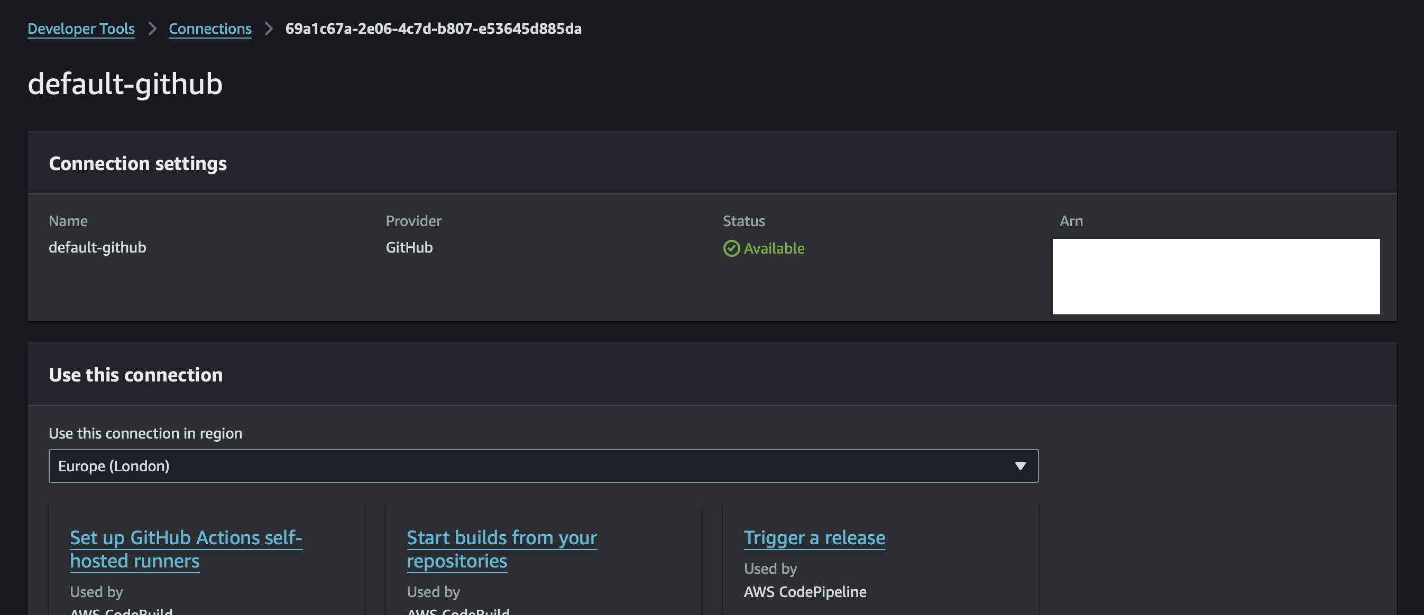Go to Developer Tools breadcrumb link
This screenshot has width=1424, height=615.
pyautogui.click(x=81, y=29)
